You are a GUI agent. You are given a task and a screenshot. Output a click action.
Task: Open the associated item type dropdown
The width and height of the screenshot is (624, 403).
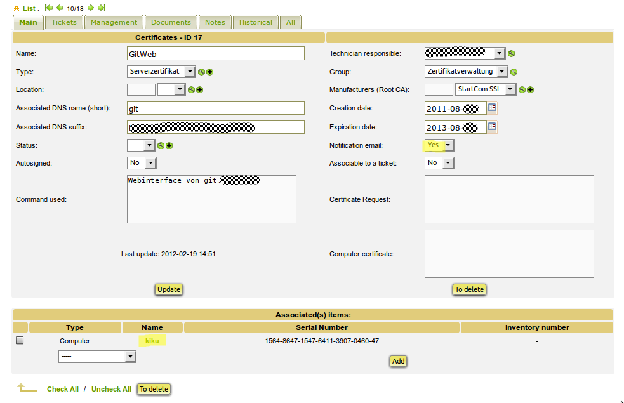click(x=97, y=357)
